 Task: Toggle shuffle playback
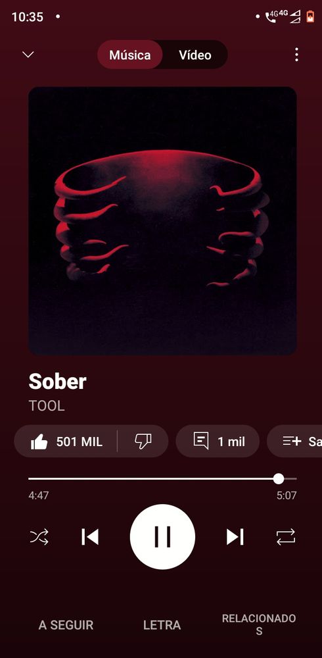(39, 537)
